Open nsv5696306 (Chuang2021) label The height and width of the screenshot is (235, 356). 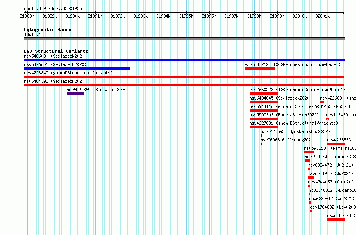click(x=288, y=140)
